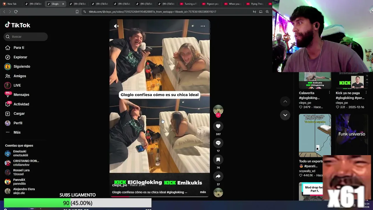Image resolution: width=373 pixels, height=210 pixels.
Task: Open the Funk universo video thumbnail
Action: [x=352, y=134]
